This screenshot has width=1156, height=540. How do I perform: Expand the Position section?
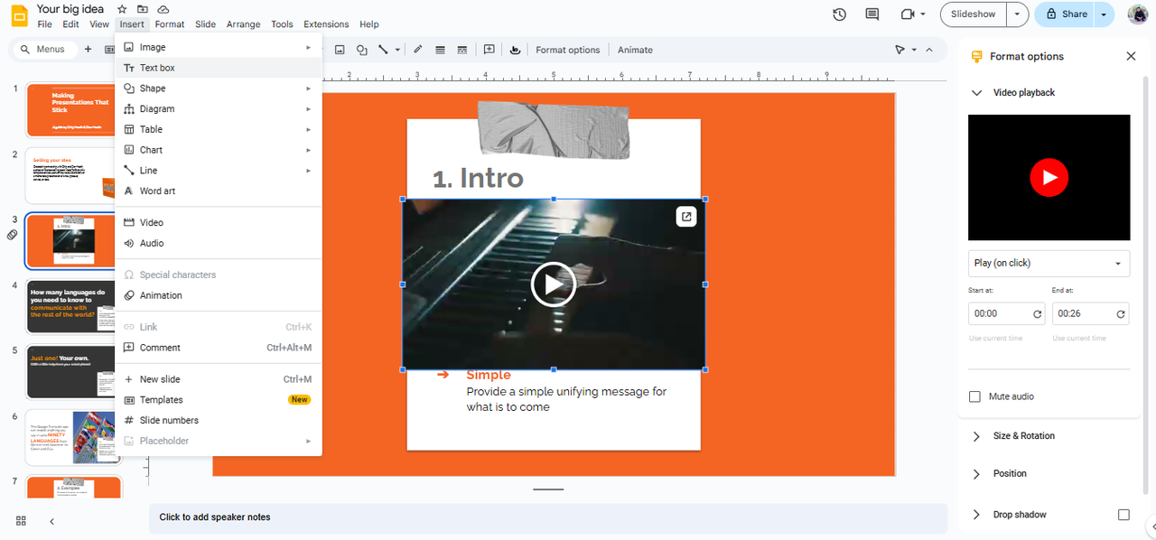coord(1009,473)
